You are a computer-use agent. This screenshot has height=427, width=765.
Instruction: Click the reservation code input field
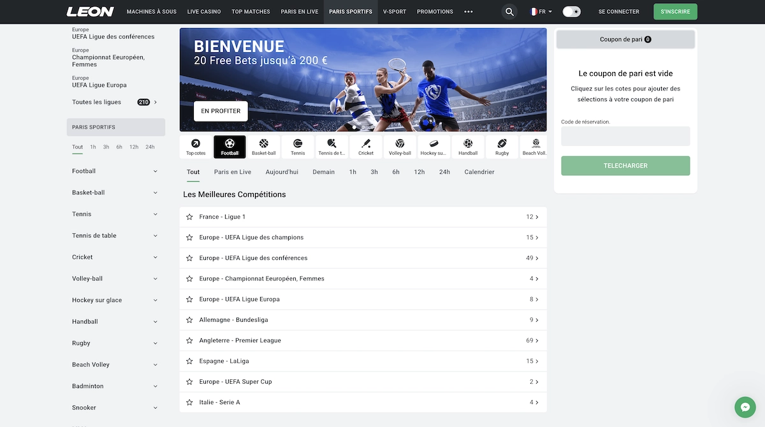click(625, 136)
